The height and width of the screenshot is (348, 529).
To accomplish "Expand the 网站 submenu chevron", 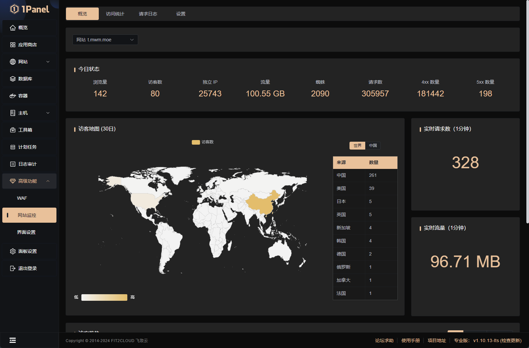I will (48, 62).
